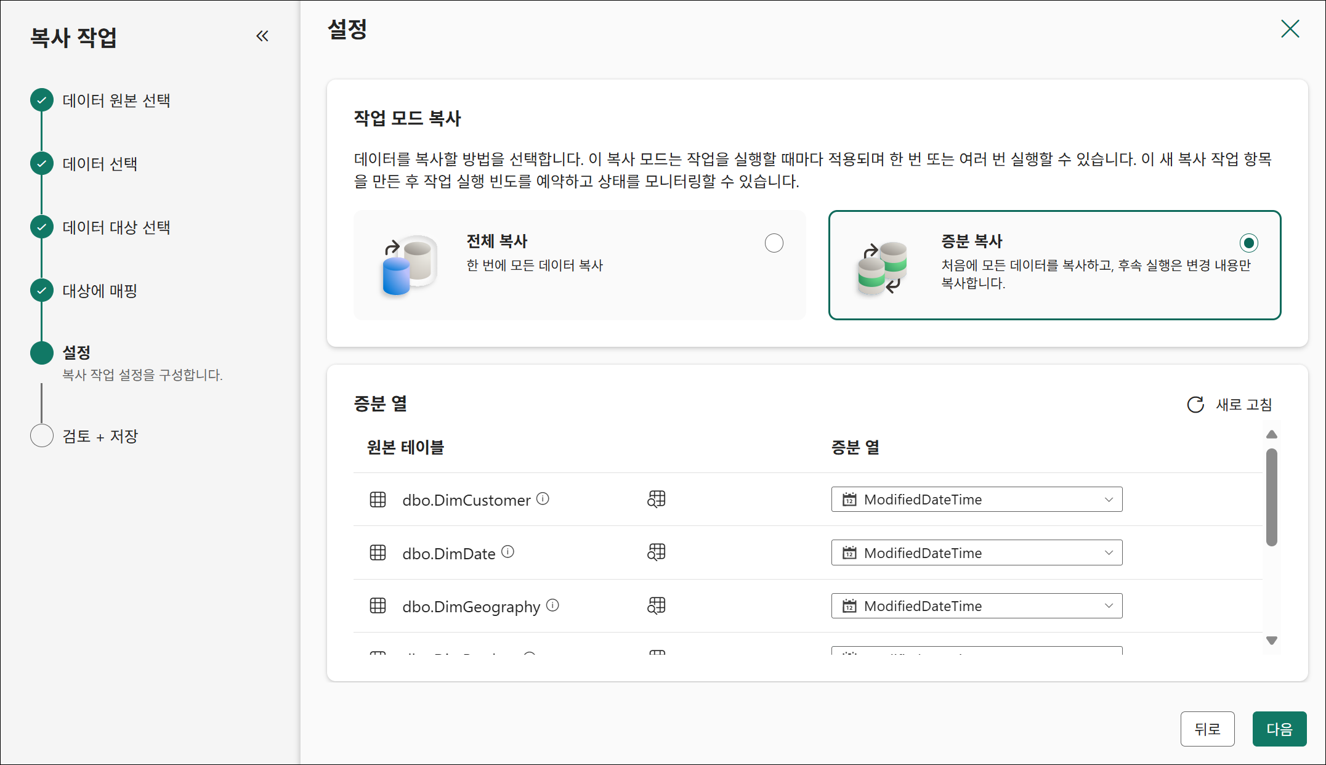Click the info icon beside dbo.DimCustomer
The width and height of the screenshot is (1326, 765).
pos(543,499)
